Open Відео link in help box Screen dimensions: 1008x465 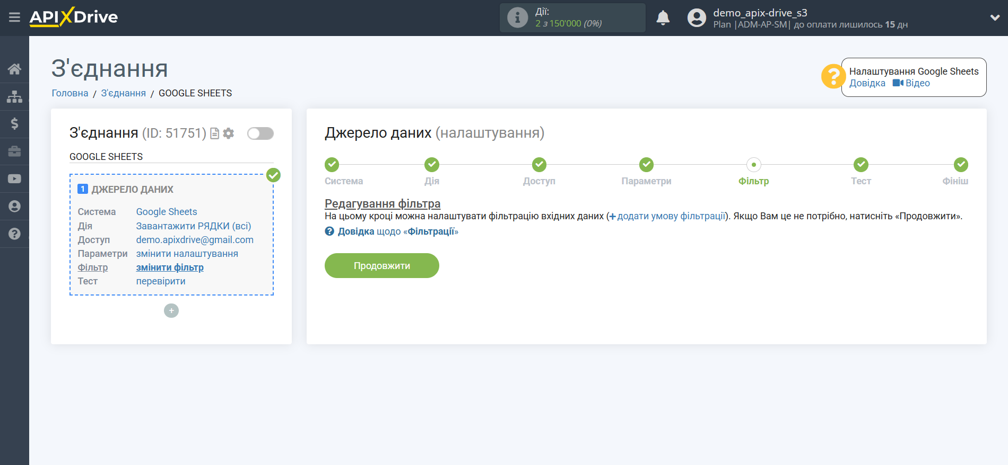(x=911, y=83)
